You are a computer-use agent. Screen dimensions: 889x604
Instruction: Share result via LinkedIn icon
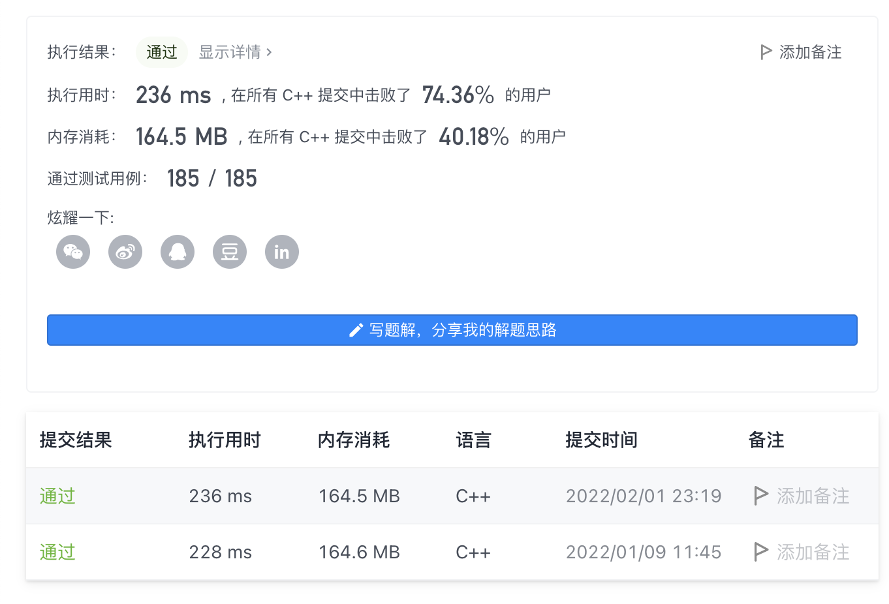click(x=282, y=252)
